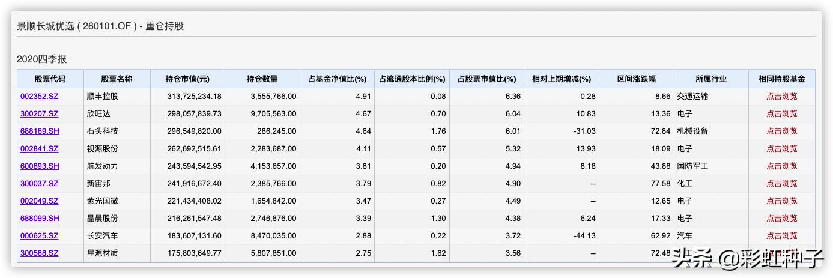Click holding value 313,725,234.18
Viewport: 833px width, 278px height.
tap(195, 96)
